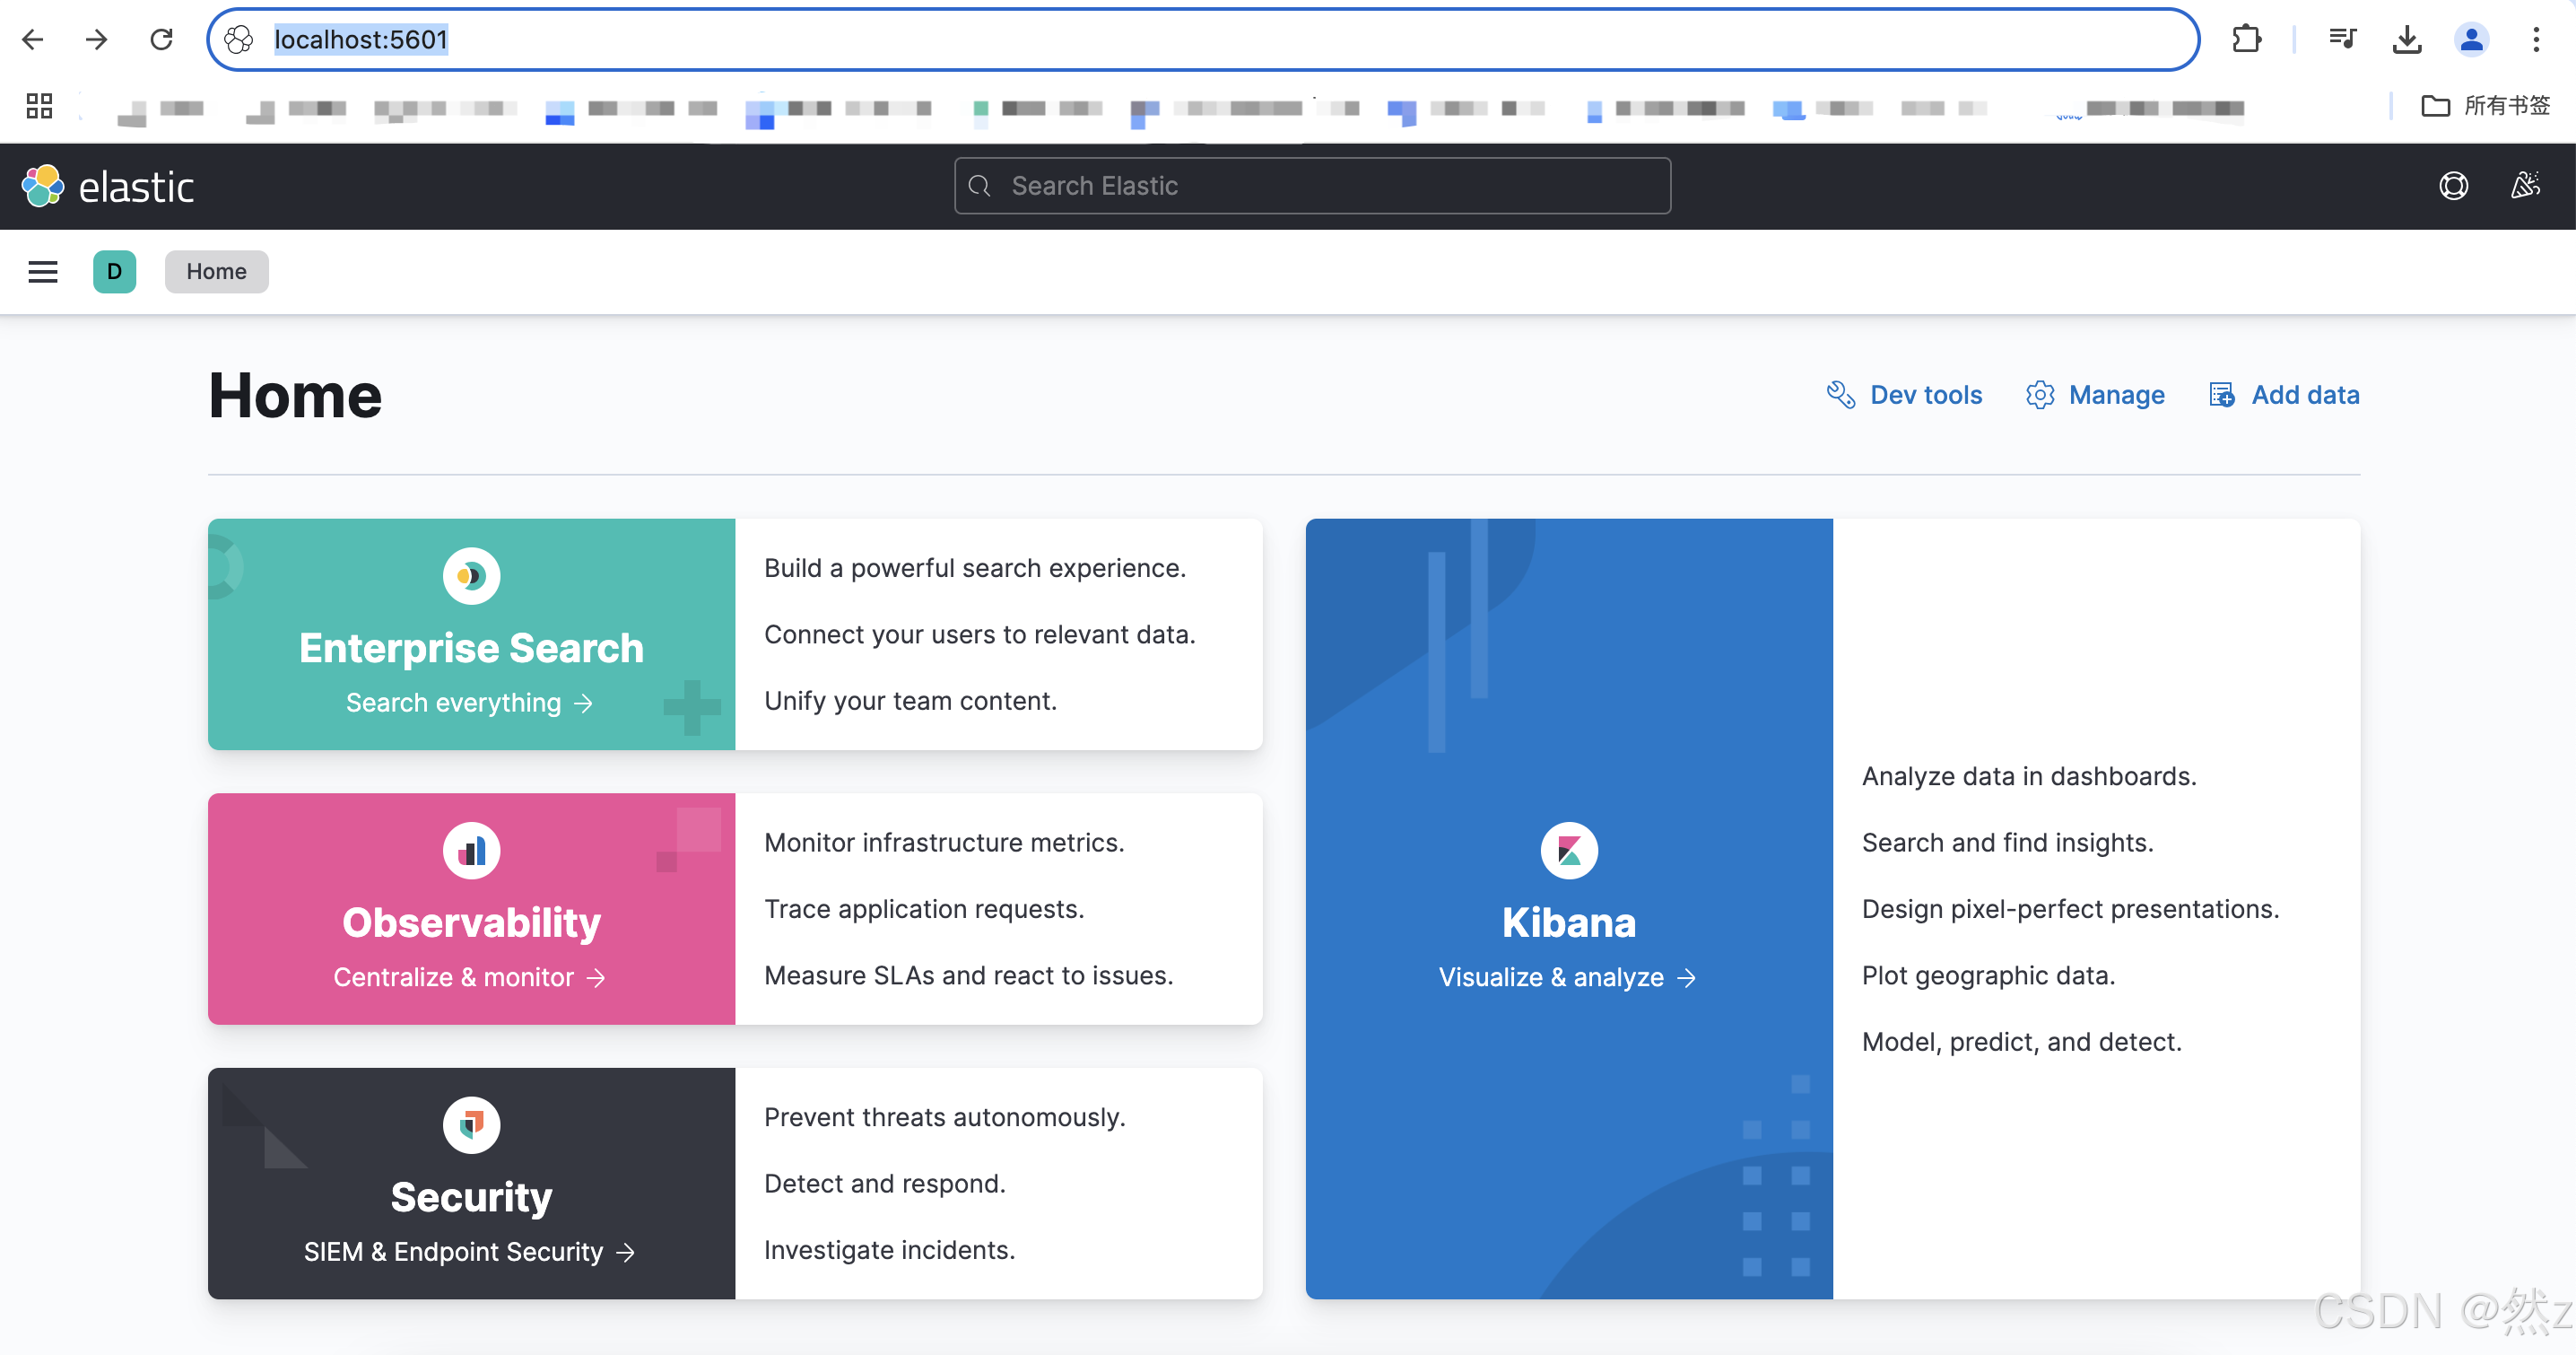Click the Elastic logo
The image size is (2576, 1355).
pos(108,186)
